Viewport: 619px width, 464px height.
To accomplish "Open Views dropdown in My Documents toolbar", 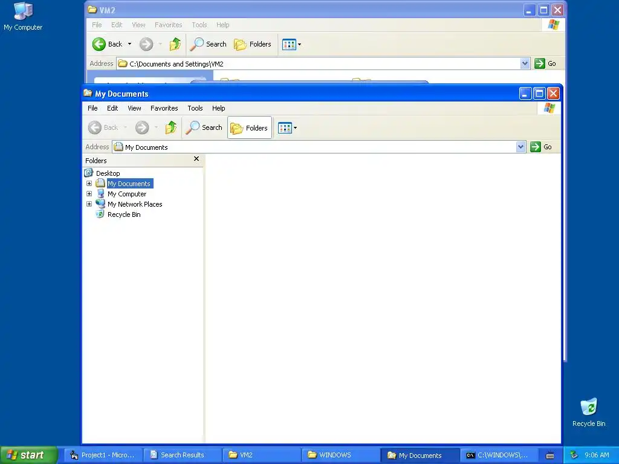I will (x=287, y=127).
